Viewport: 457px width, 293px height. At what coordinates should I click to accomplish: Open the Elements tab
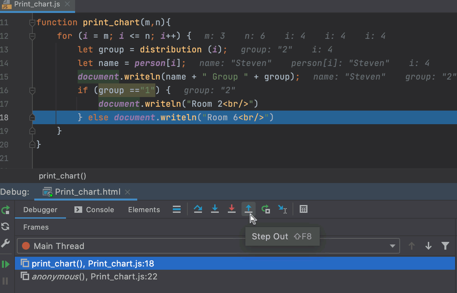point(144,210)
